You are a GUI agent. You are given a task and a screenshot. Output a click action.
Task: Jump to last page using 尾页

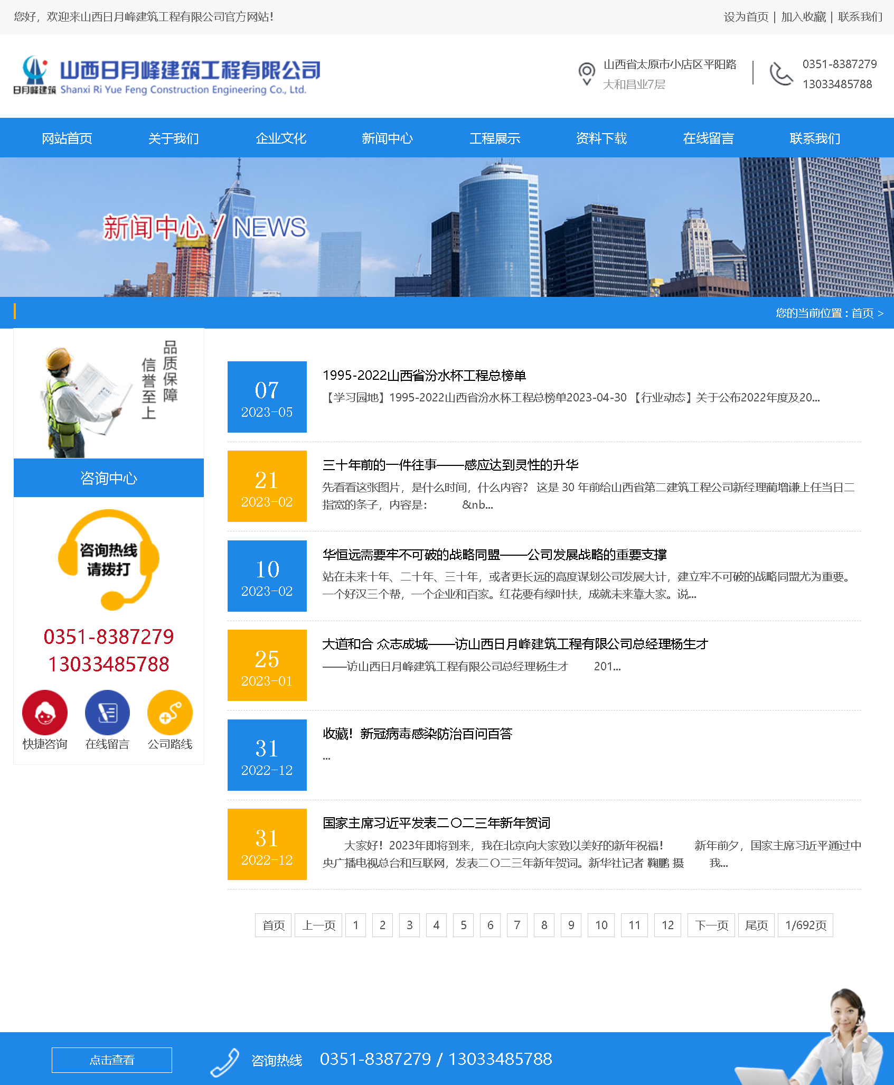[756, 925]
